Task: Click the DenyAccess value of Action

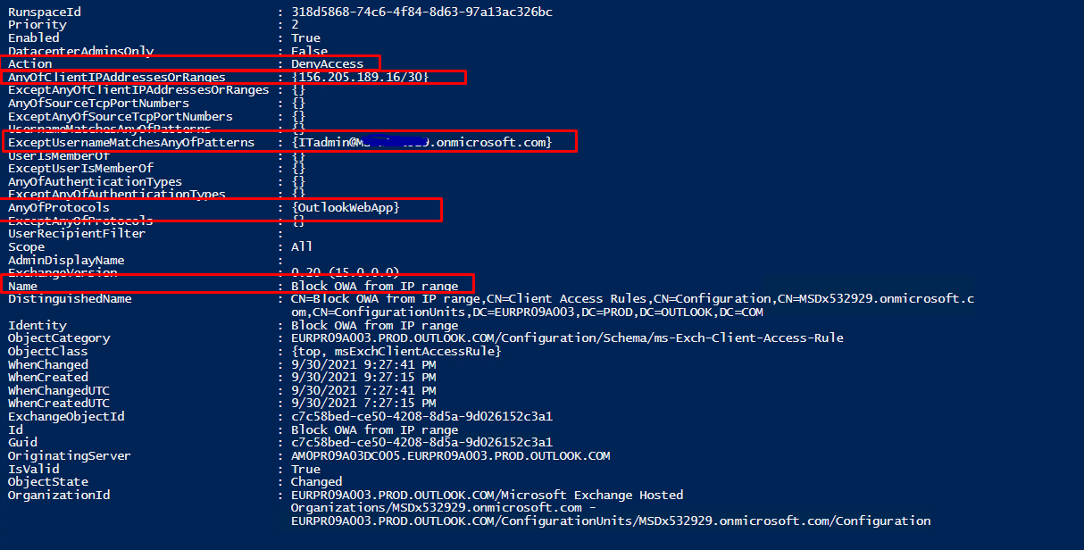Action: coord(327,64)
